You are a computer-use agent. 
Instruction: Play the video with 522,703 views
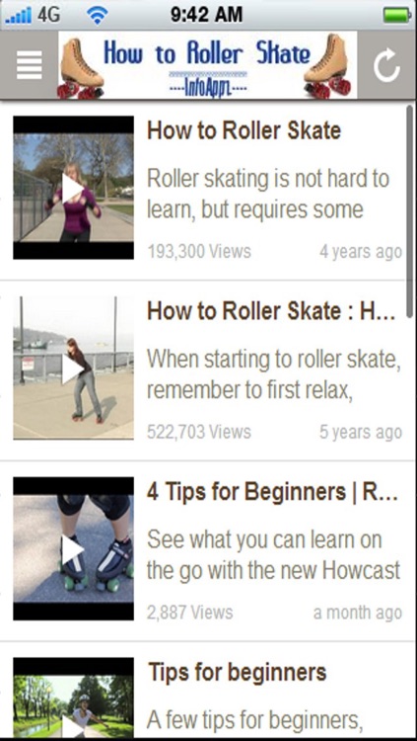[x=73, y=368]
